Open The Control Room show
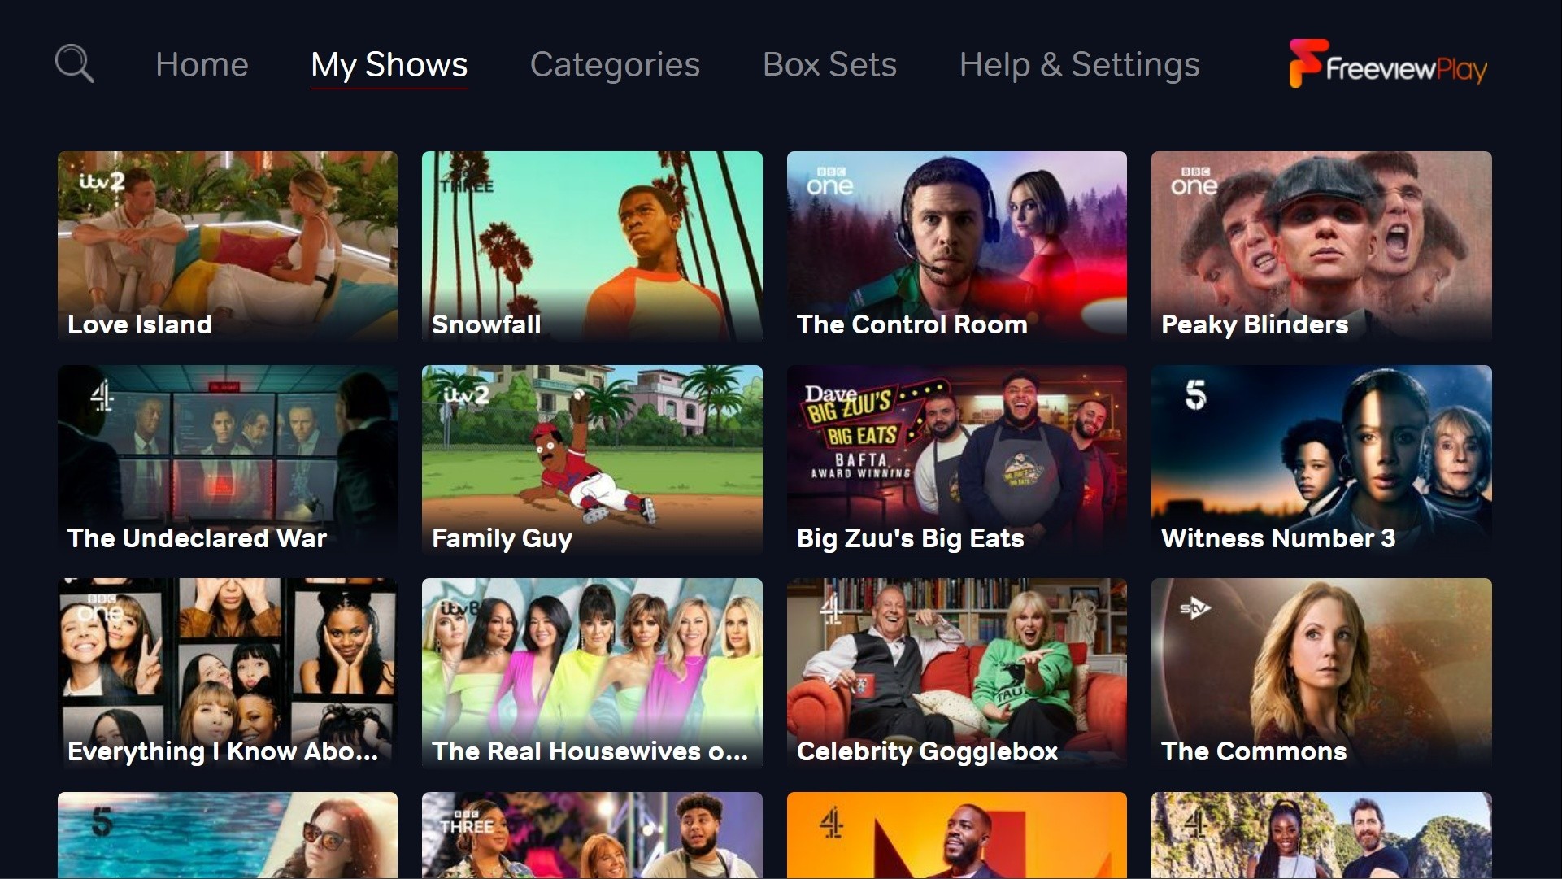1562x879 pixels. coord(956,246)
